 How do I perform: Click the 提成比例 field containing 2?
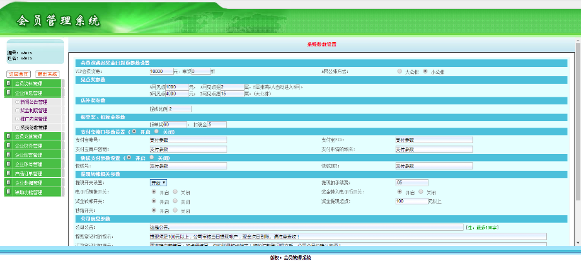[179, 109]
